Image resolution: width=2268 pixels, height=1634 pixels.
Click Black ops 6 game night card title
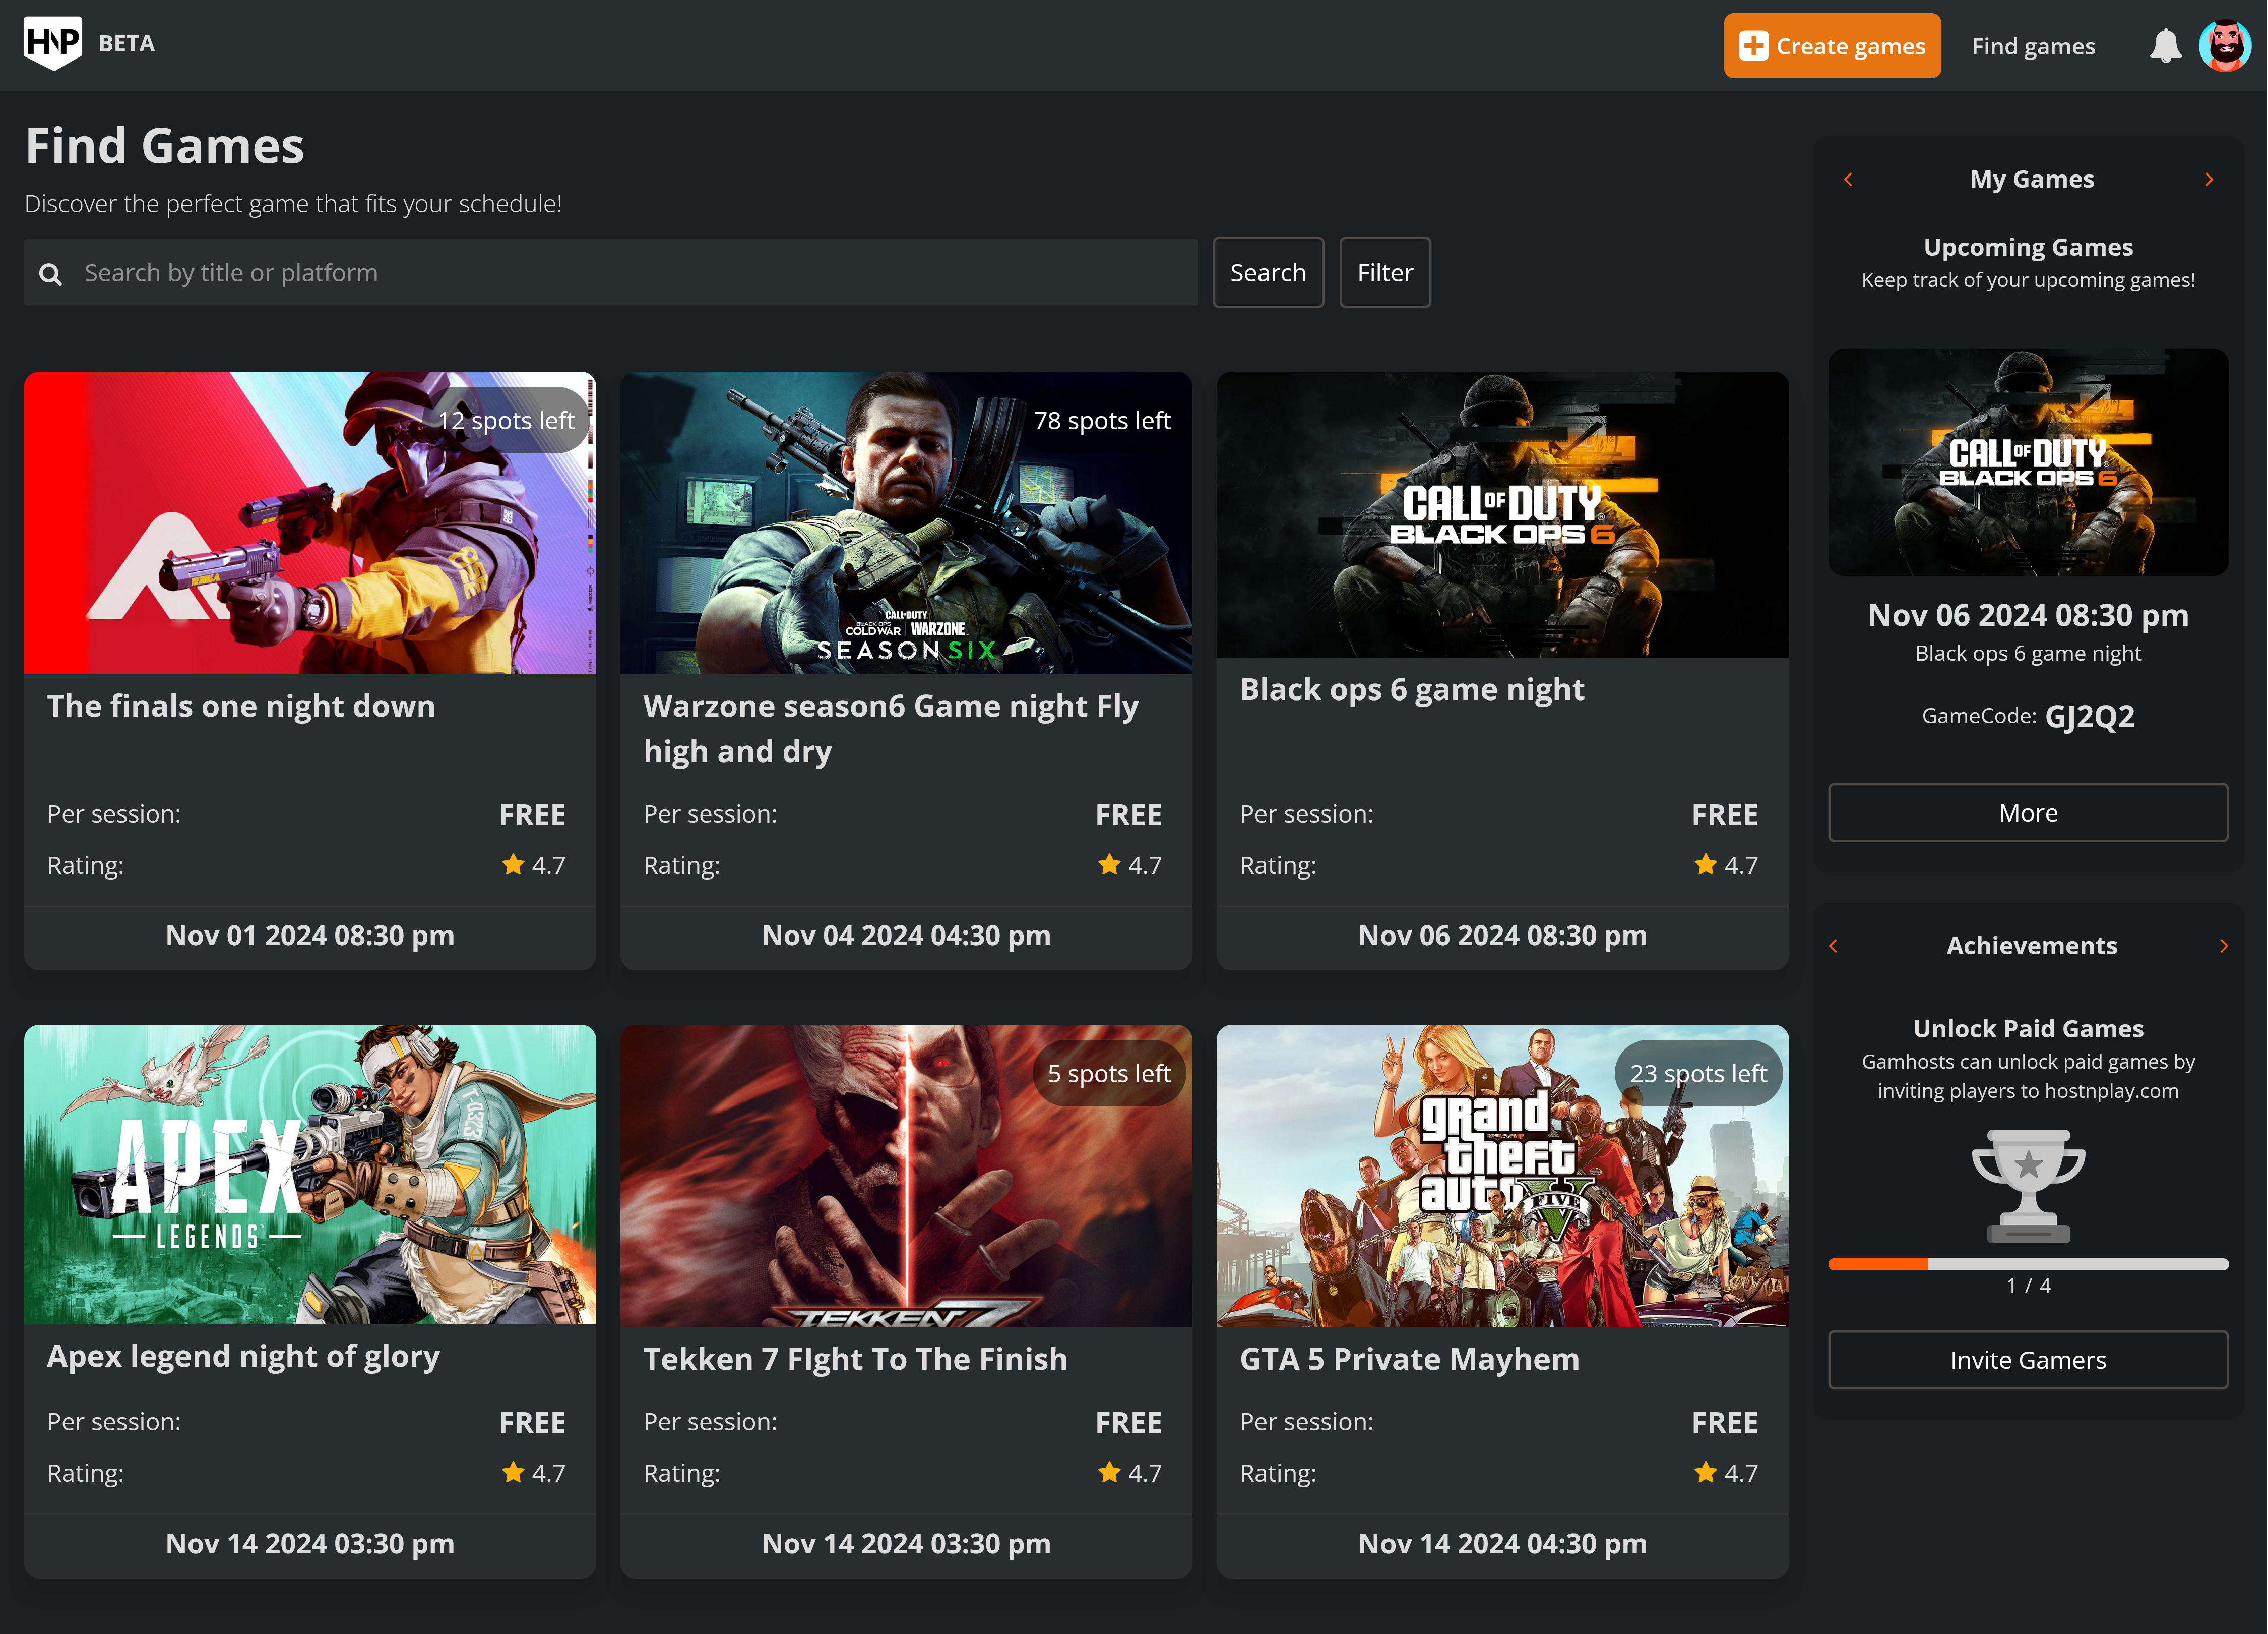(x=1412, y=689)
